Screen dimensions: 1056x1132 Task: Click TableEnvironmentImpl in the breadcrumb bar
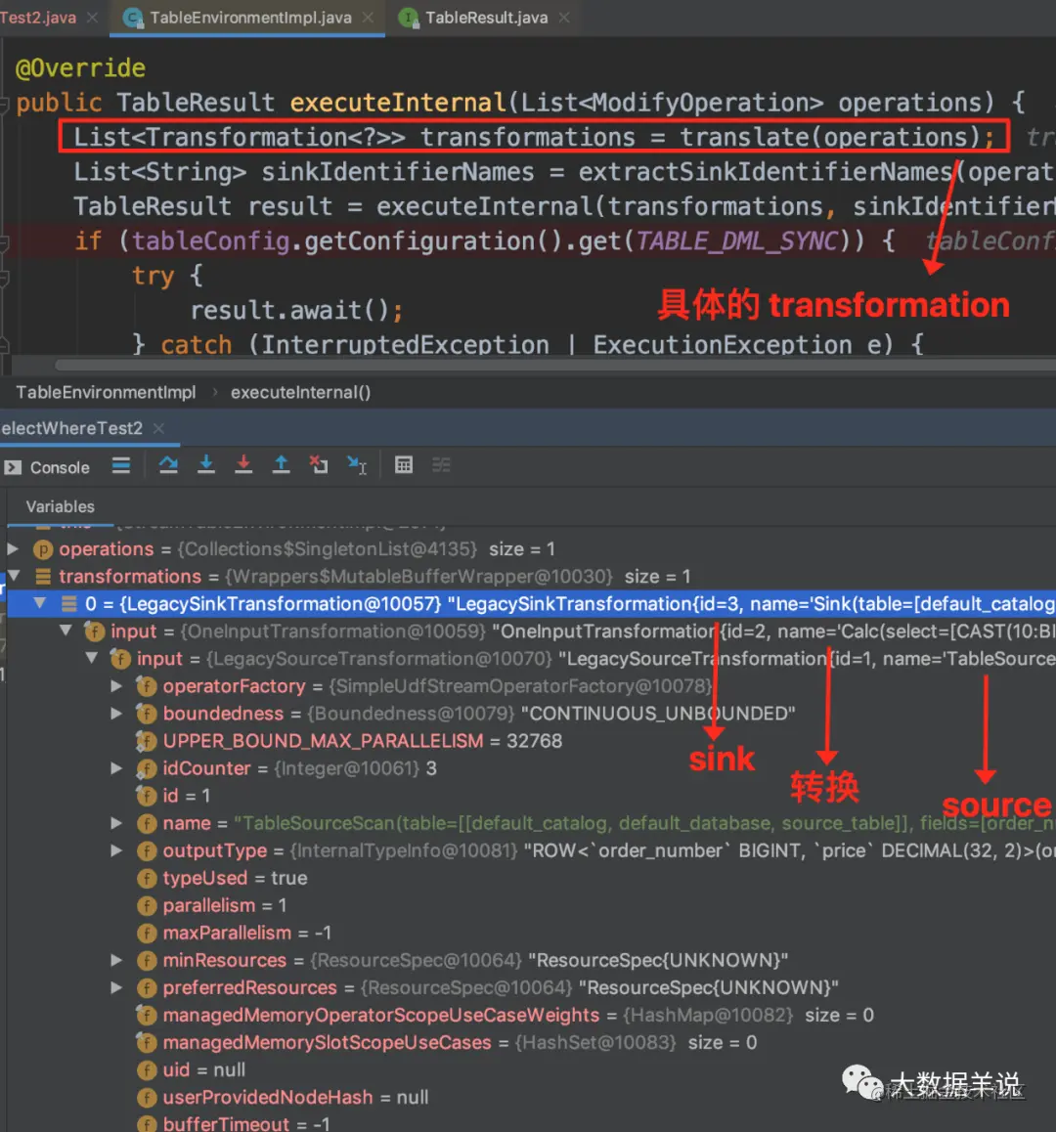coord(106,392)
